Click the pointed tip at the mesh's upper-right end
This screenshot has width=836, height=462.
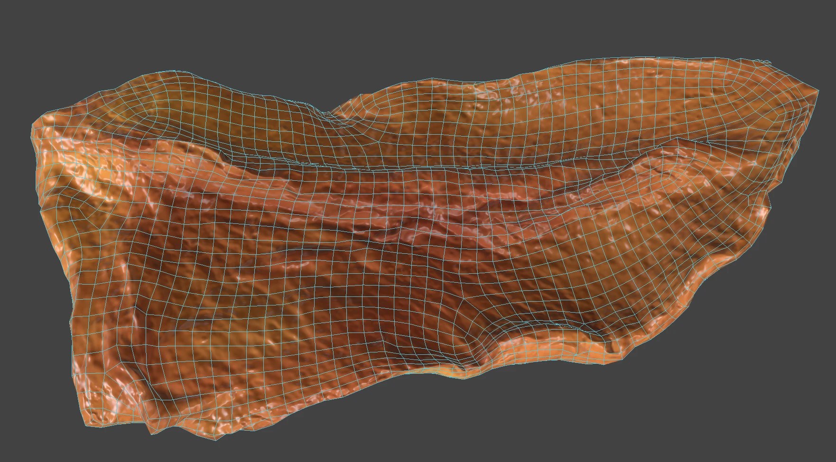coord(817,89)
